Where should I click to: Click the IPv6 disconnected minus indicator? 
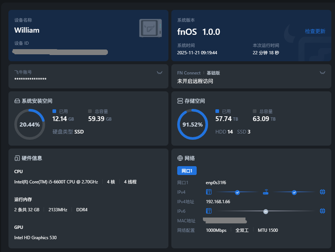[x=266, y=211]
